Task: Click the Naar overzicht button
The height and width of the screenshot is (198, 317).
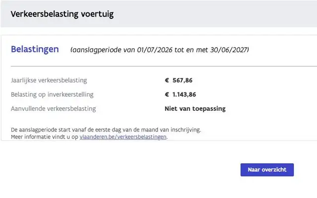Action: coord(267,170)
